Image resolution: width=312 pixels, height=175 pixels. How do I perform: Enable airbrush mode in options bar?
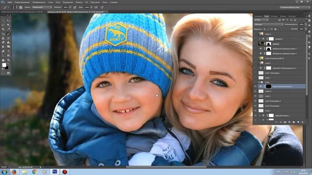pos(96,7)
